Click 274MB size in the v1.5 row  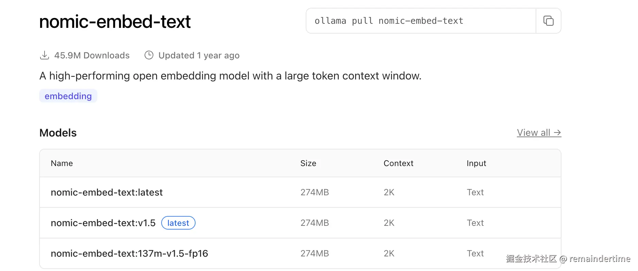315,223
